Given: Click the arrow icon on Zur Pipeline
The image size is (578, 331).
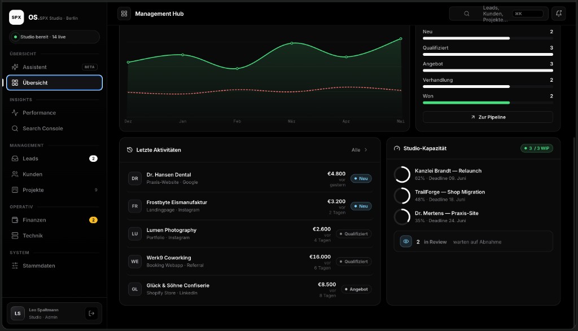Looking at the screenshot, I should (x=473, y=117).
